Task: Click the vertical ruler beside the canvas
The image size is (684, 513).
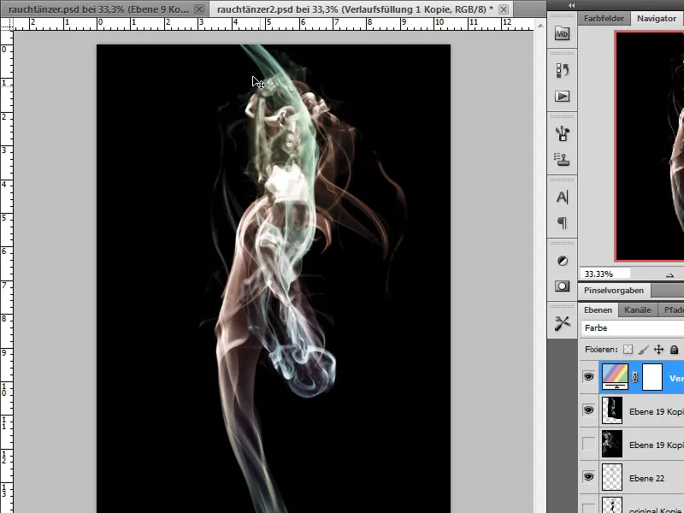Action: 7,271
